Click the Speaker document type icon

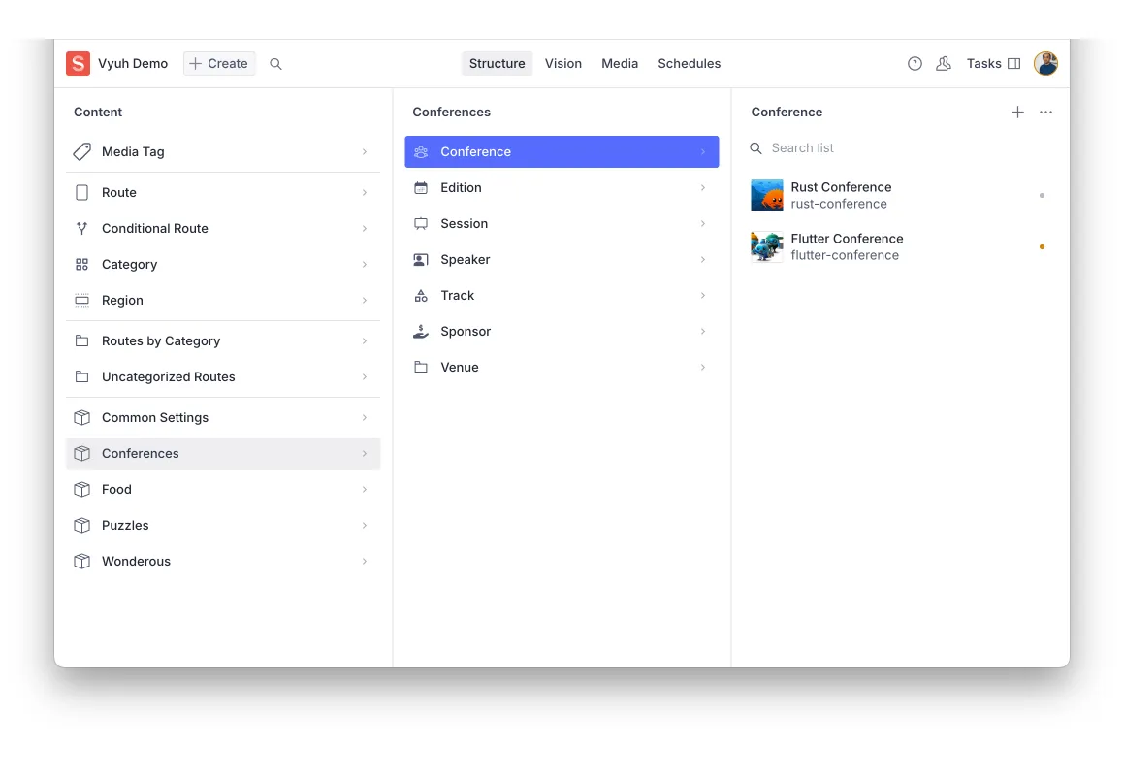click(420, 259)
